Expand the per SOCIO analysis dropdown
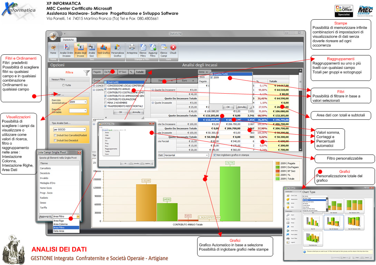The width and height of the screenshot is (376, 265). tap(85, 129)
